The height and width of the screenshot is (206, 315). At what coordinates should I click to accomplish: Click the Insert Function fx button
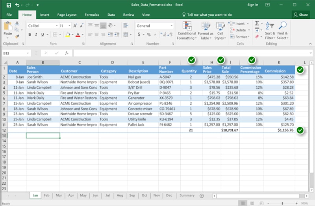(x=67, y=53)
